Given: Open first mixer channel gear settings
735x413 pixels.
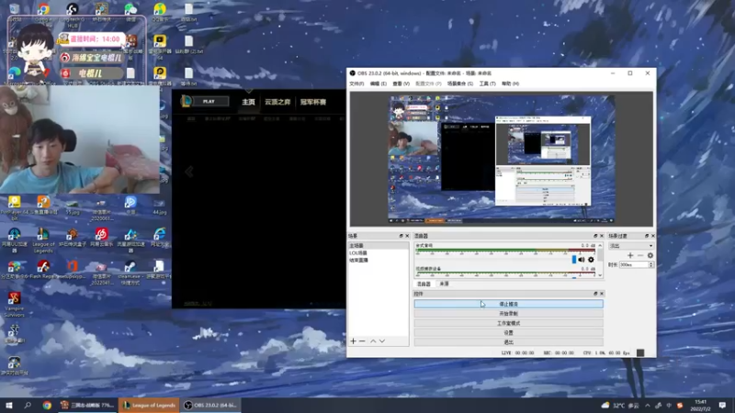Looking at the screenshot, I should coord(591,260).
